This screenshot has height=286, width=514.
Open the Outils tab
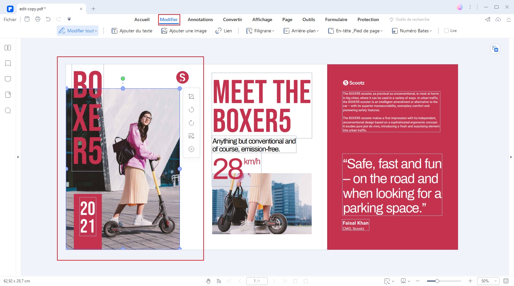pos(309,19)
